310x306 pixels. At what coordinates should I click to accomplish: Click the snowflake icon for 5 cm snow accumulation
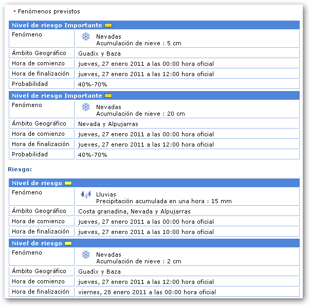[x=86, y=37]
